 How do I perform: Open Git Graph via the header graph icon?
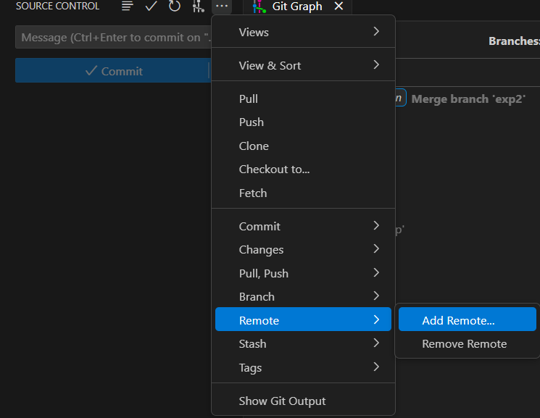pyautogui.click(x=198, y=7)
